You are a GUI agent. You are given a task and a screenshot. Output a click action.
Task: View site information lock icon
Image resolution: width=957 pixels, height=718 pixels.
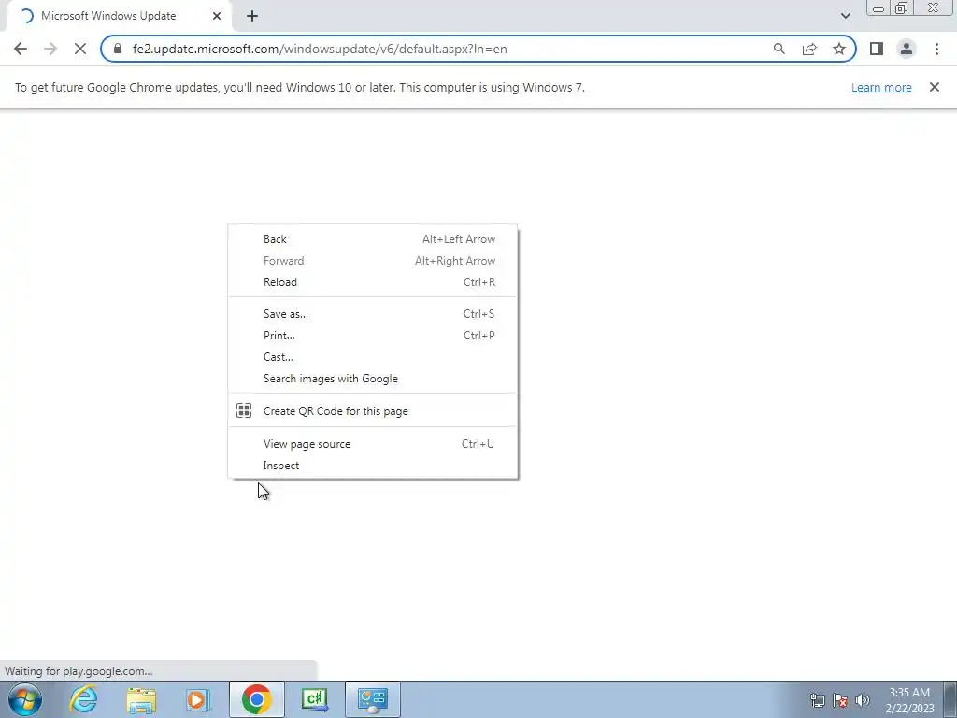118,49
